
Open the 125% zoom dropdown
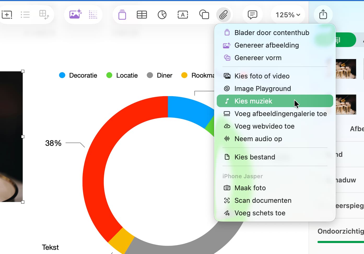[288, 15]
